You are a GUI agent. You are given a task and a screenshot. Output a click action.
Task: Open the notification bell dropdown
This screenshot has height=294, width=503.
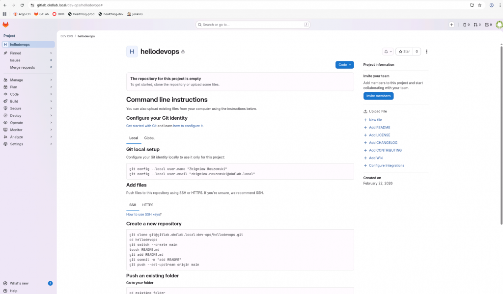pos(388,52)
